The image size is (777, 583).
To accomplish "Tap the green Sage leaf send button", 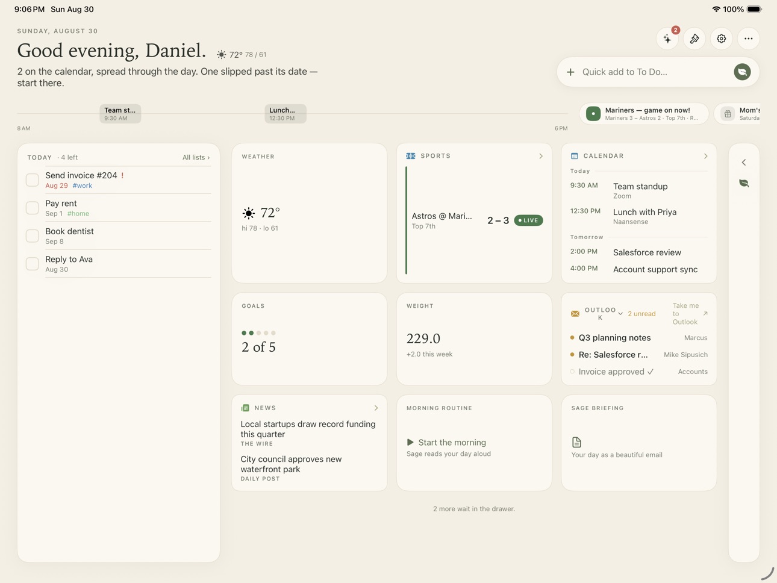I will click(x=742, y=72).
